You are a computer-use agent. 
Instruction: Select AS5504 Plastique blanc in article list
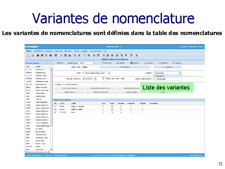coord(37,79)
